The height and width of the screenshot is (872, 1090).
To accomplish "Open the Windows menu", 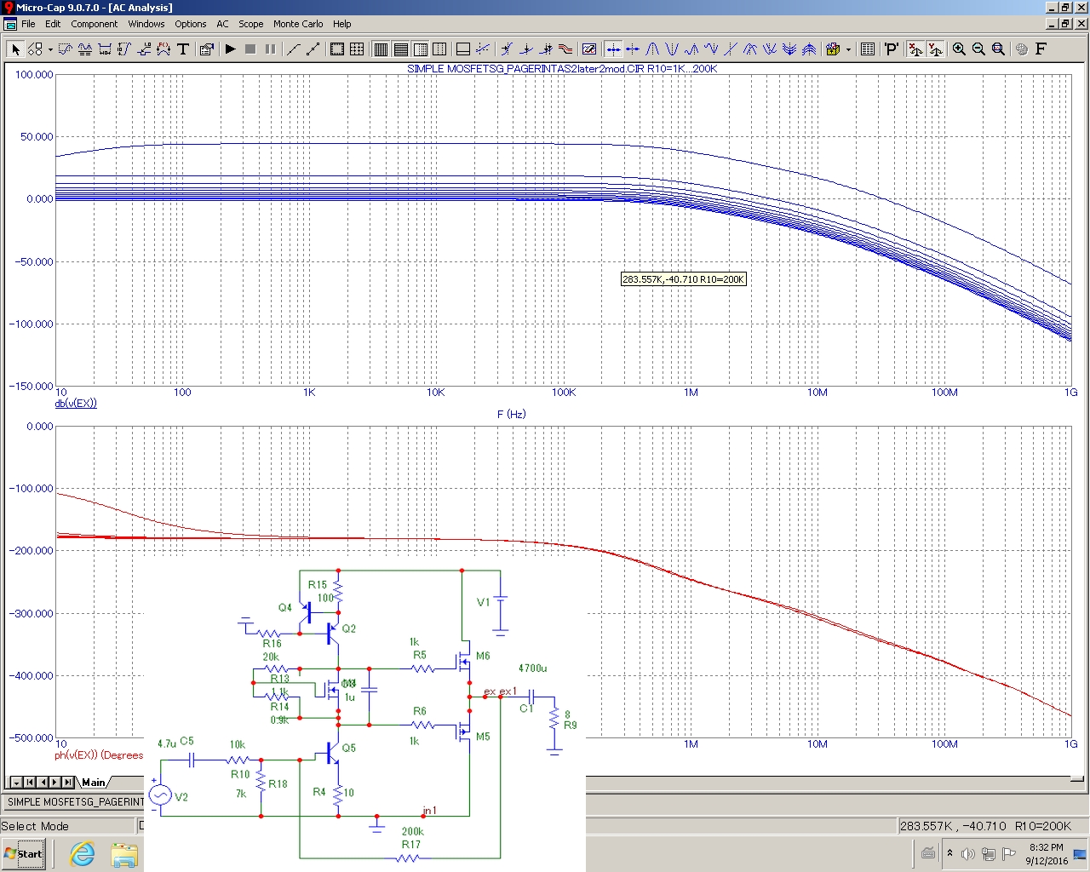I will [146, 24].
